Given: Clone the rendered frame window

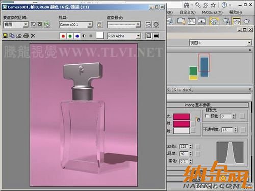Looking at the screenshot, I should pos(19,36).
